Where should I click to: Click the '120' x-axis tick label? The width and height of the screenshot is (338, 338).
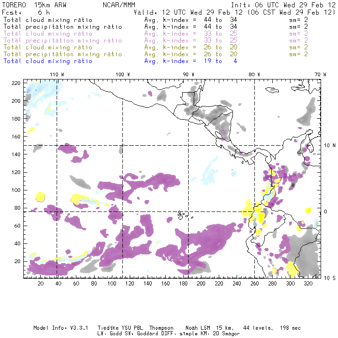(x=130, y=284)
